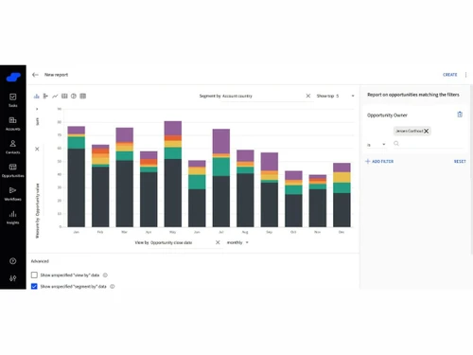The image size is (473, 355).
Task: Delete the Opportunity Owner filter
Action: [460, 115]
